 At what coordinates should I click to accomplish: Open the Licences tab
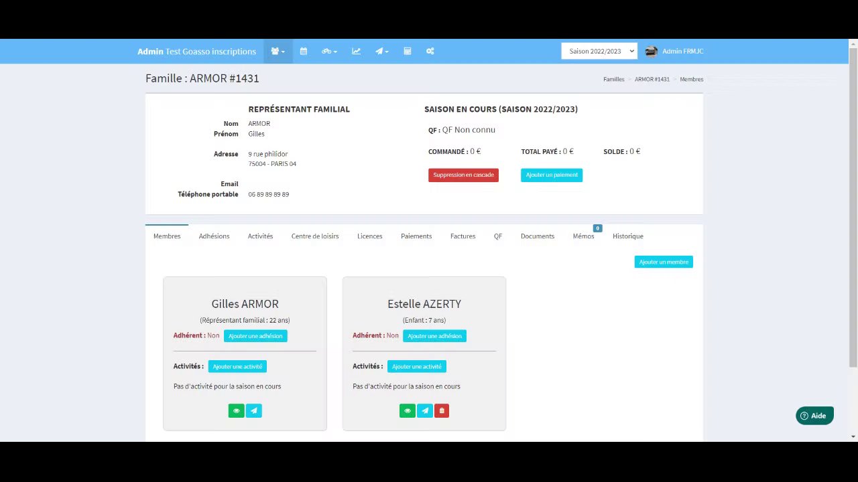tap(369, 236)
